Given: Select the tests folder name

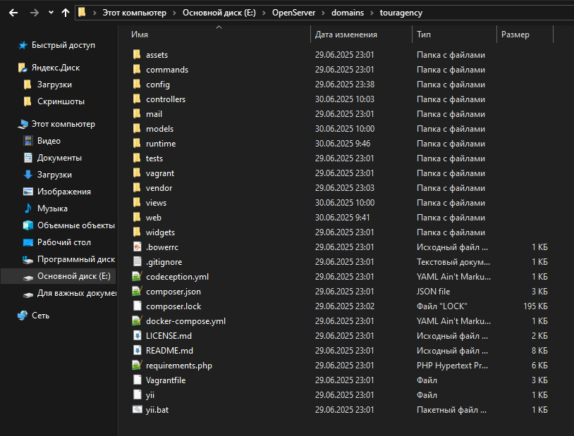Looking at the screenshot, I should [x=154, y=158].
